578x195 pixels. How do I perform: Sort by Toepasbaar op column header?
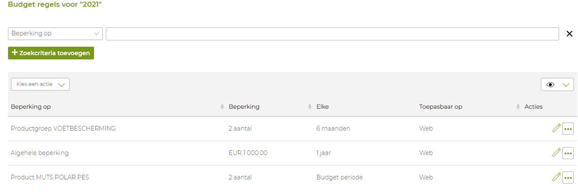coord(518,107)
